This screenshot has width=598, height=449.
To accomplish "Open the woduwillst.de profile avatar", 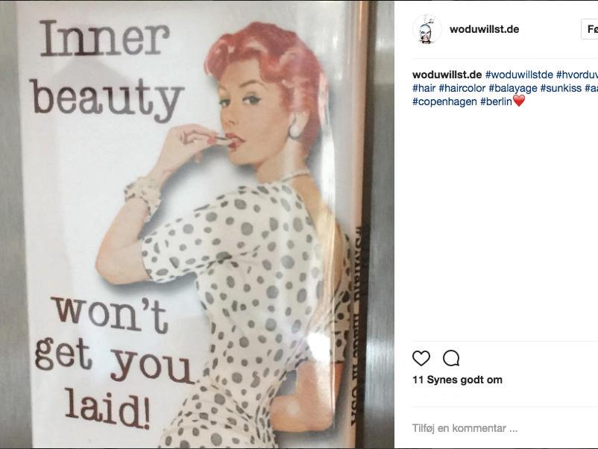I will [x=427, y=29].
